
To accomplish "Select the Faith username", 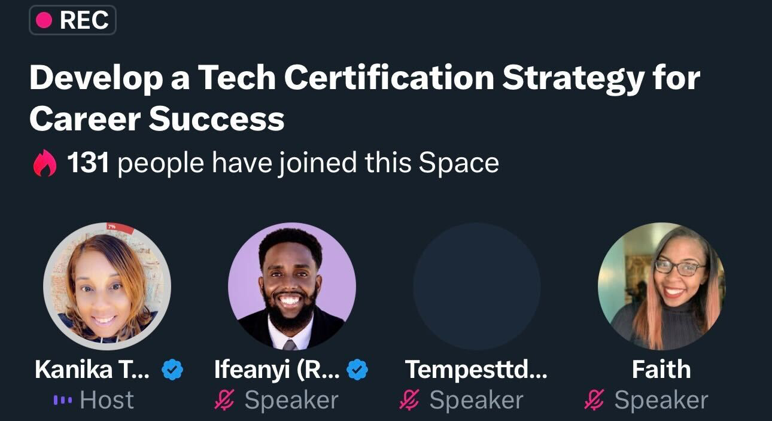I will (x=661, y=370).
